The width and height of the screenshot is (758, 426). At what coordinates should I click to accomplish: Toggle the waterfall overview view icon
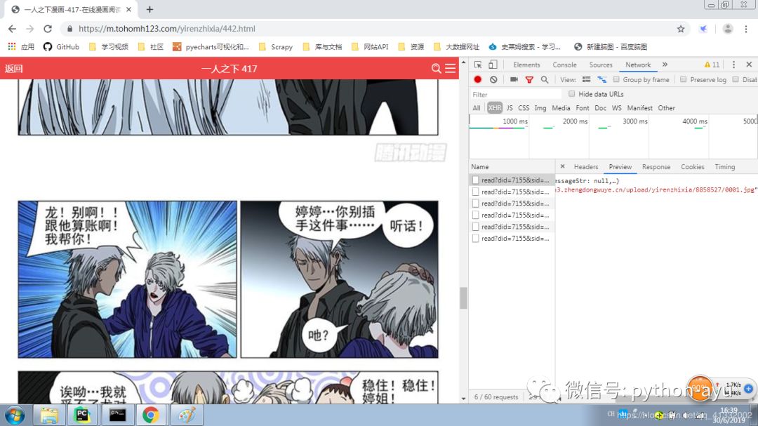pos(602,79)
